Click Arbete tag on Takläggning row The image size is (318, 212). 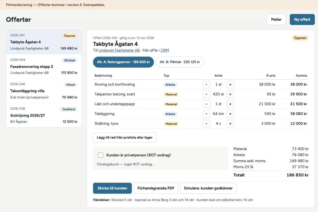pos(170,114)
